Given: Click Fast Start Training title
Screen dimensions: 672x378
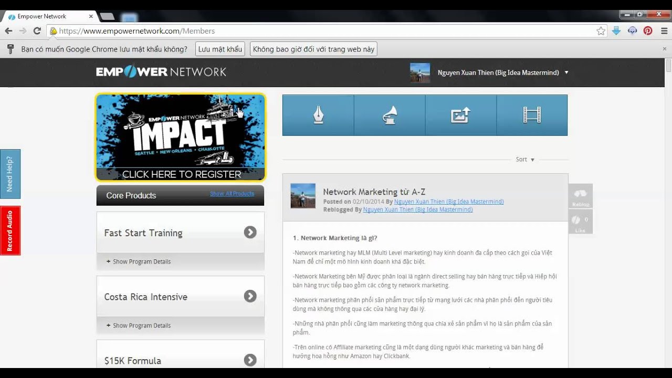Looking at the screenshot, I should 143,233.
